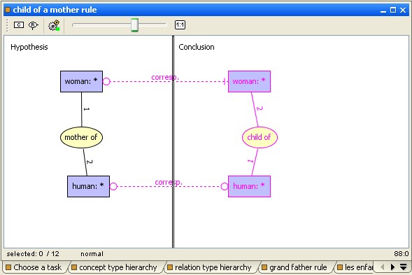Close the 'child of a mother rule' window

[403, 10]
